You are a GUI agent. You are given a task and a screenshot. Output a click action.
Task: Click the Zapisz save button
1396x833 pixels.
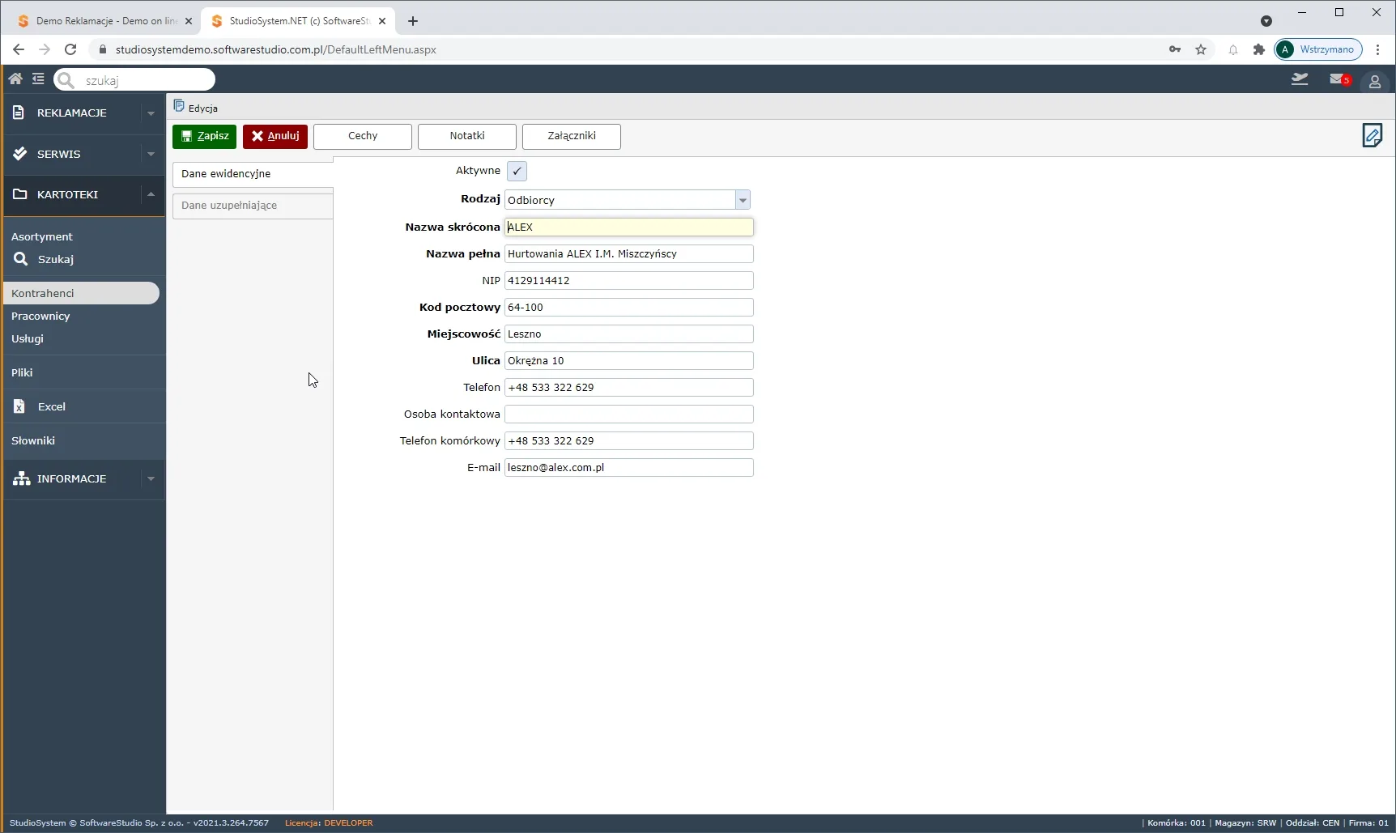tap(204, 136)
